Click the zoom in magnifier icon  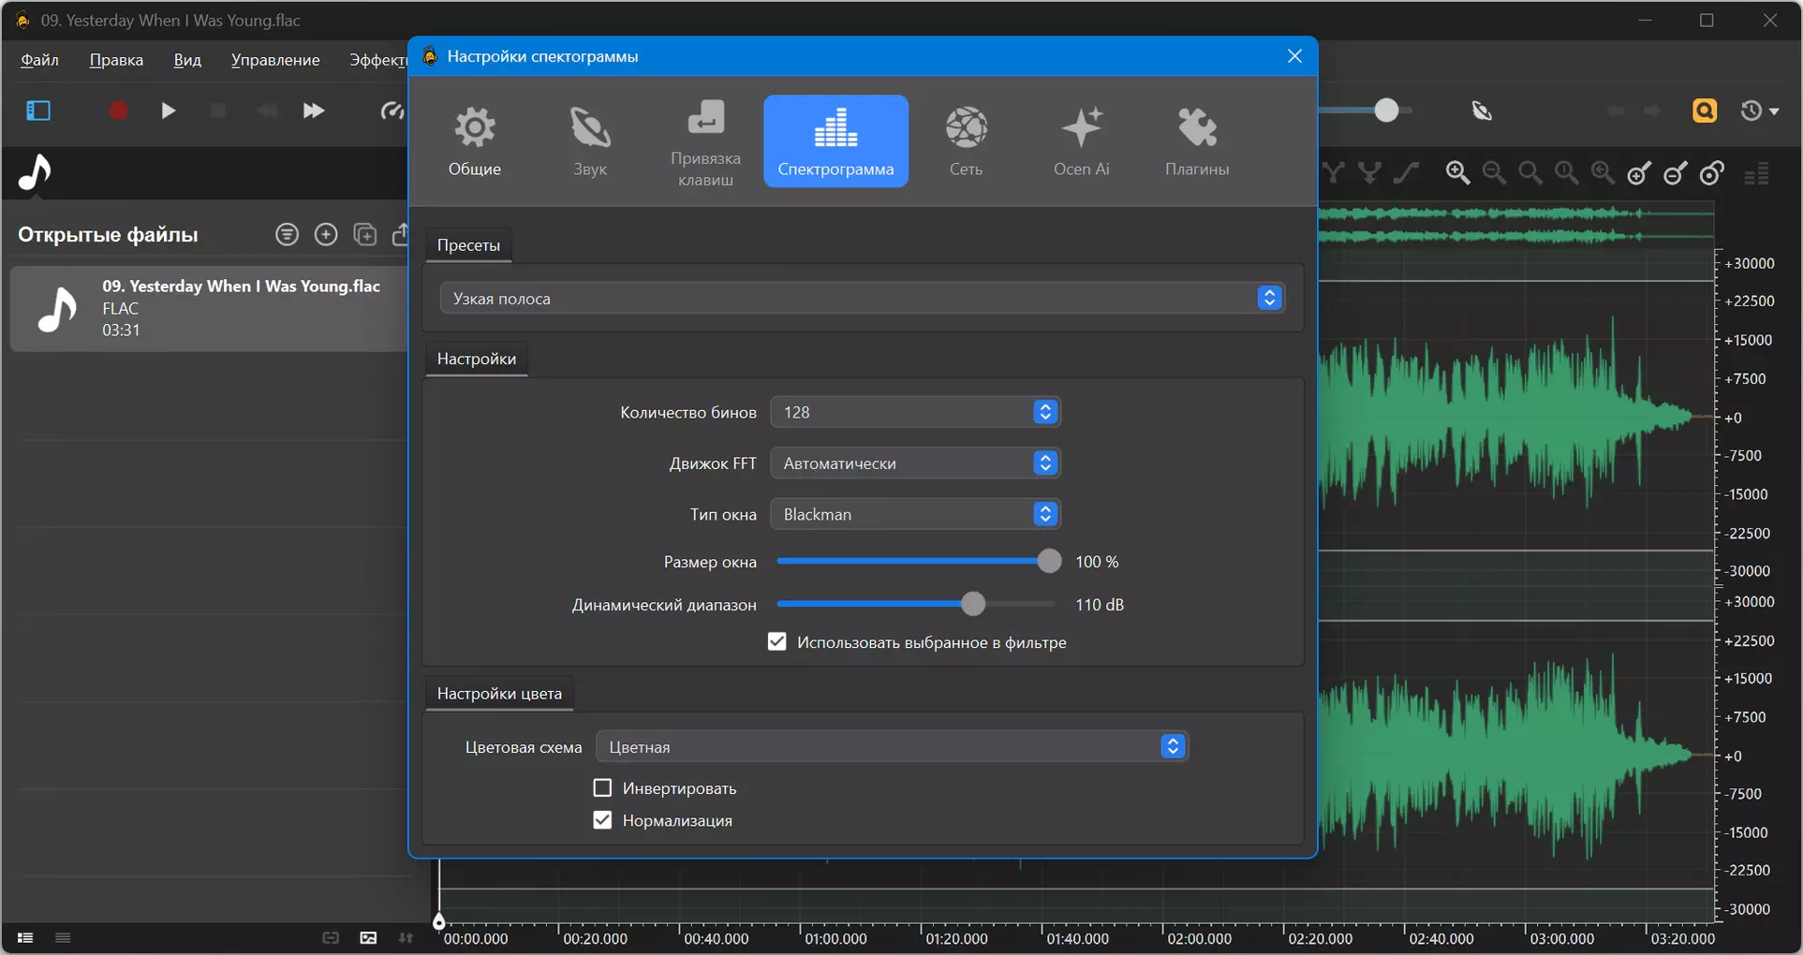tap(1457, 172)
